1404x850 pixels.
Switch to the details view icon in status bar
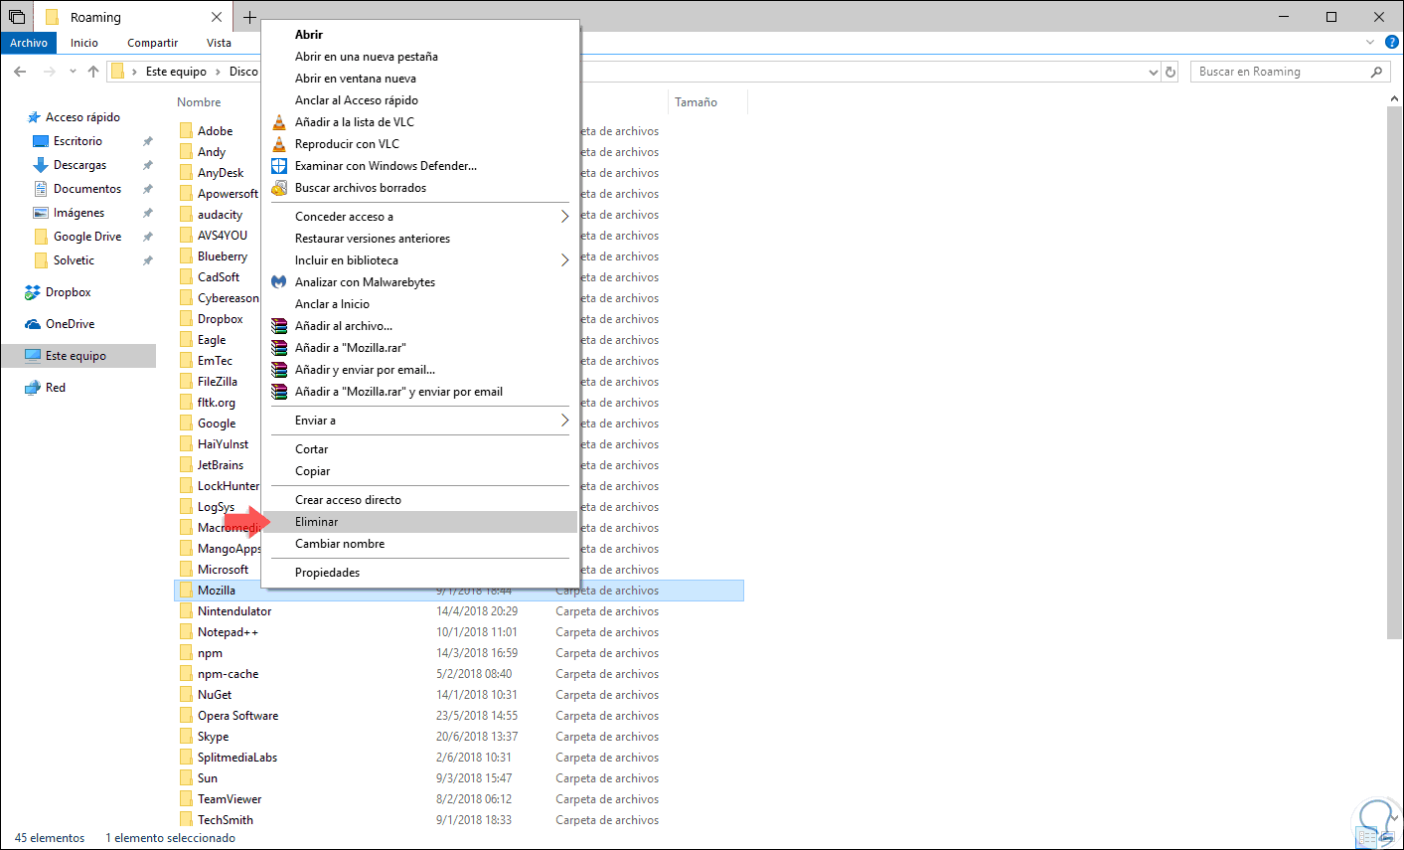coord(1367,838)
